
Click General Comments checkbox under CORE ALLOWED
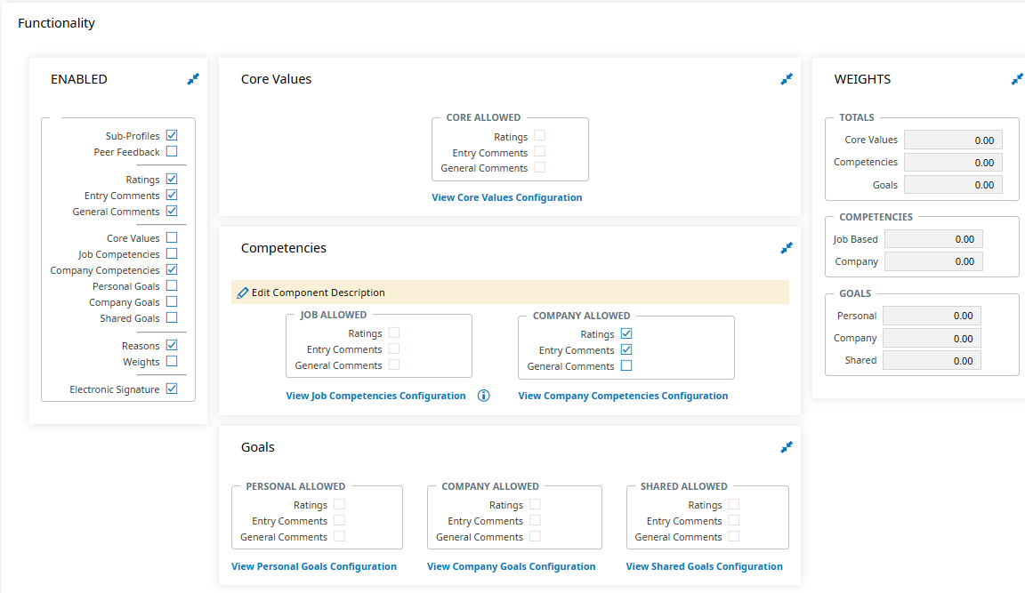540,167
